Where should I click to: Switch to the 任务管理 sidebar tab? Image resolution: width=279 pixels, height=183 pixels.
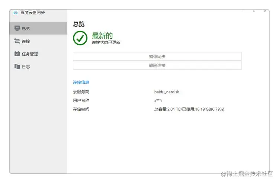tap(38, 54)
